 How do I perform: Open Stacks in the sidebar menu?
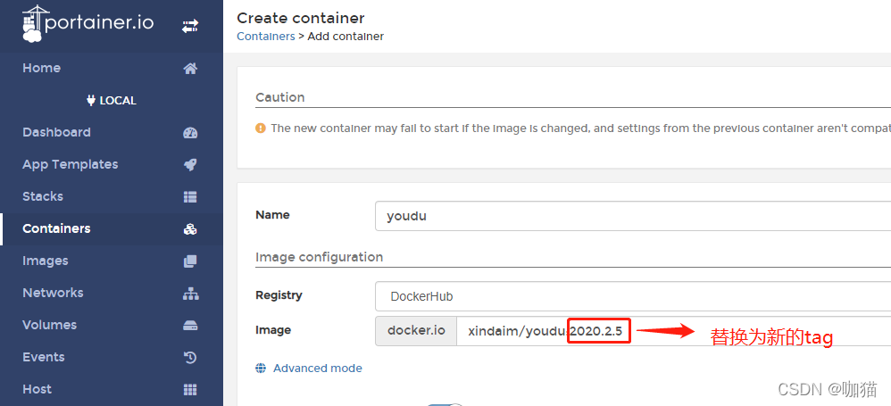(x=43, y=196)
